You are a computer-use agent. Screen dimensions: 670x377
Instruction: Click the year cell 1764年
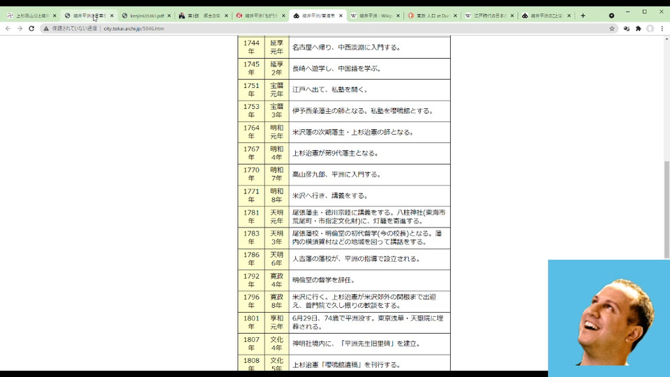251,132
